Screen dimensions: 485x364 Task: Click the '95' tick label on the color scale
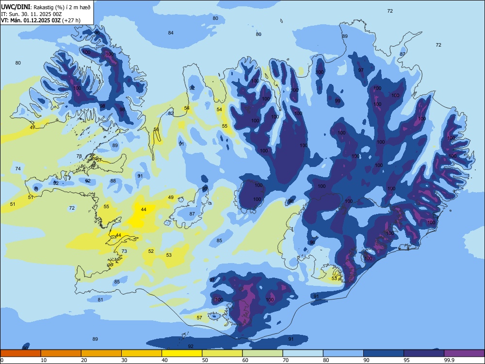tap(407, 360)
